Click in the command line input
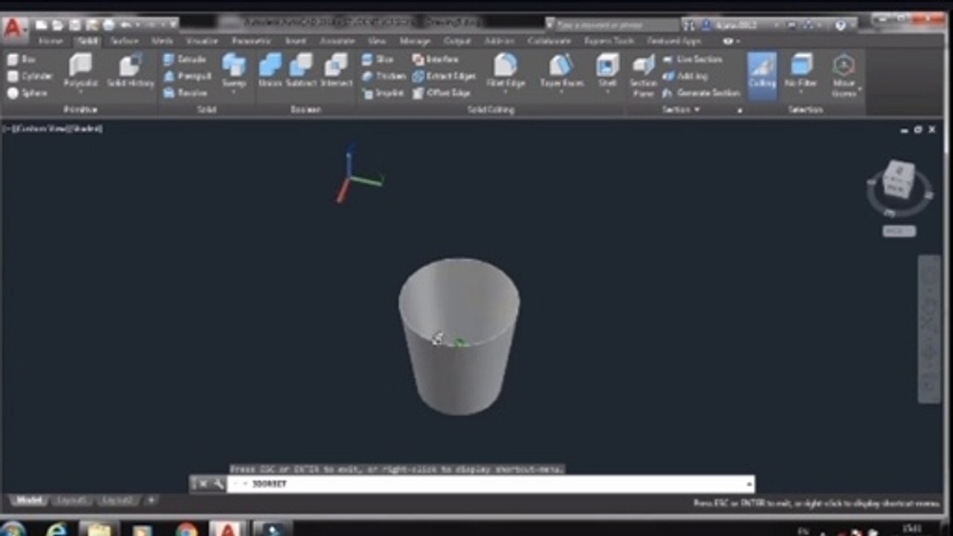The width and height of the screenshot is (953, 536). coord(491,484)
